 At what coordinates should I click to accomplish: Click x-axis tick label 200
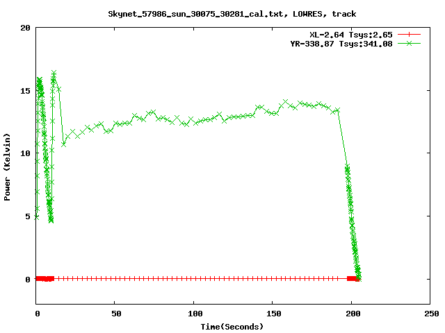pyautogui.click(x=353, y=314)
